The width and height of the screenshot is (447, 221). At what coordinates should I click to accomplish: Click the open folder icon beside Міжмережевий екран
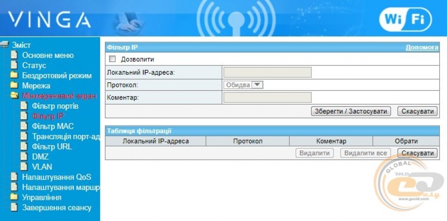point(14,96)
